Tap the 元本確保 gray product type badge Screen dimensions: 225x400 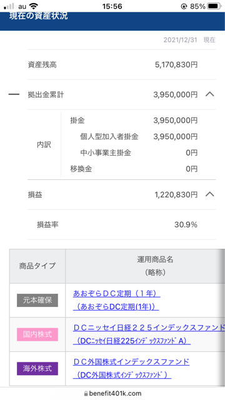coord(37,300)
